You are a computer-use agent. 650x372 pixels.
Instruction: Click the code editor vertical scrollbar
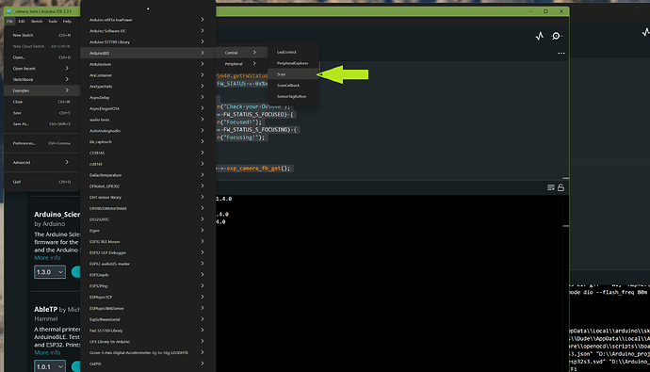point(566,121)
